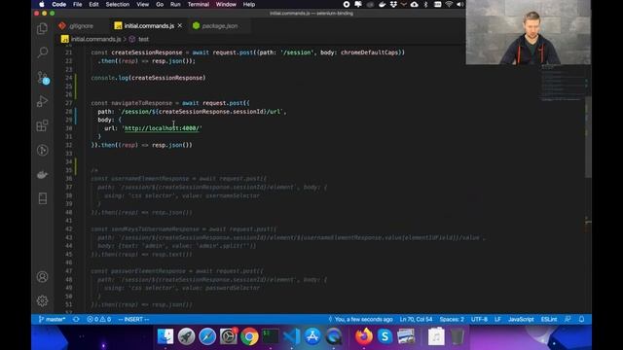
Task: Click the webcam video overlay
Action: click(529, 32)
